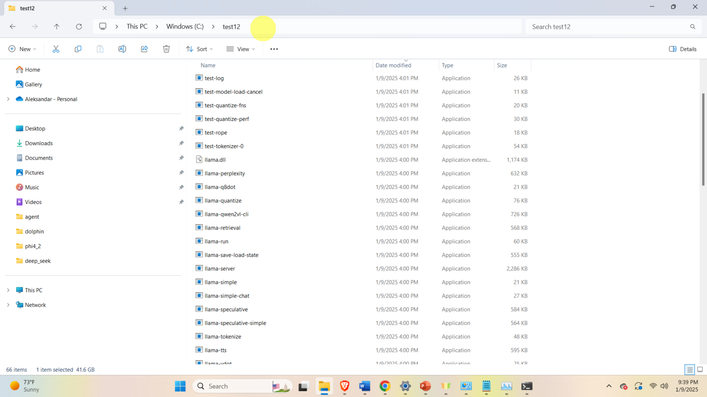Open the See more ellipsis menu
707x397 pixels.
point(274,49)
